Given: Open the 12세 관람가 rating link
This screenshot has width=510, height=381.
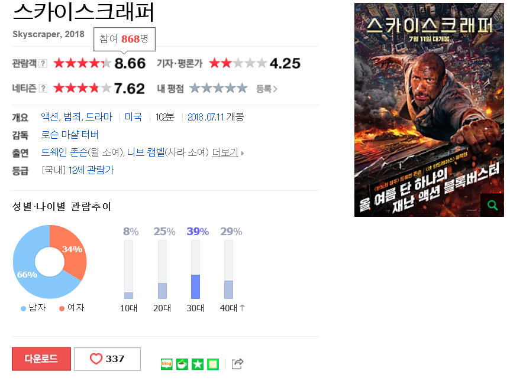Looking at the screenshot, I should tap(91, 170).
